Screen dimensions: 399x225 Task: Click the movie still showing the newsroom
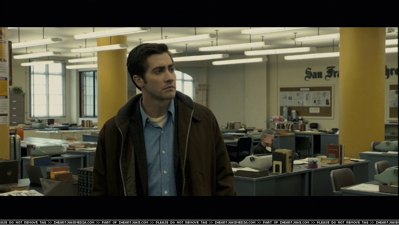tap(199, 112)
